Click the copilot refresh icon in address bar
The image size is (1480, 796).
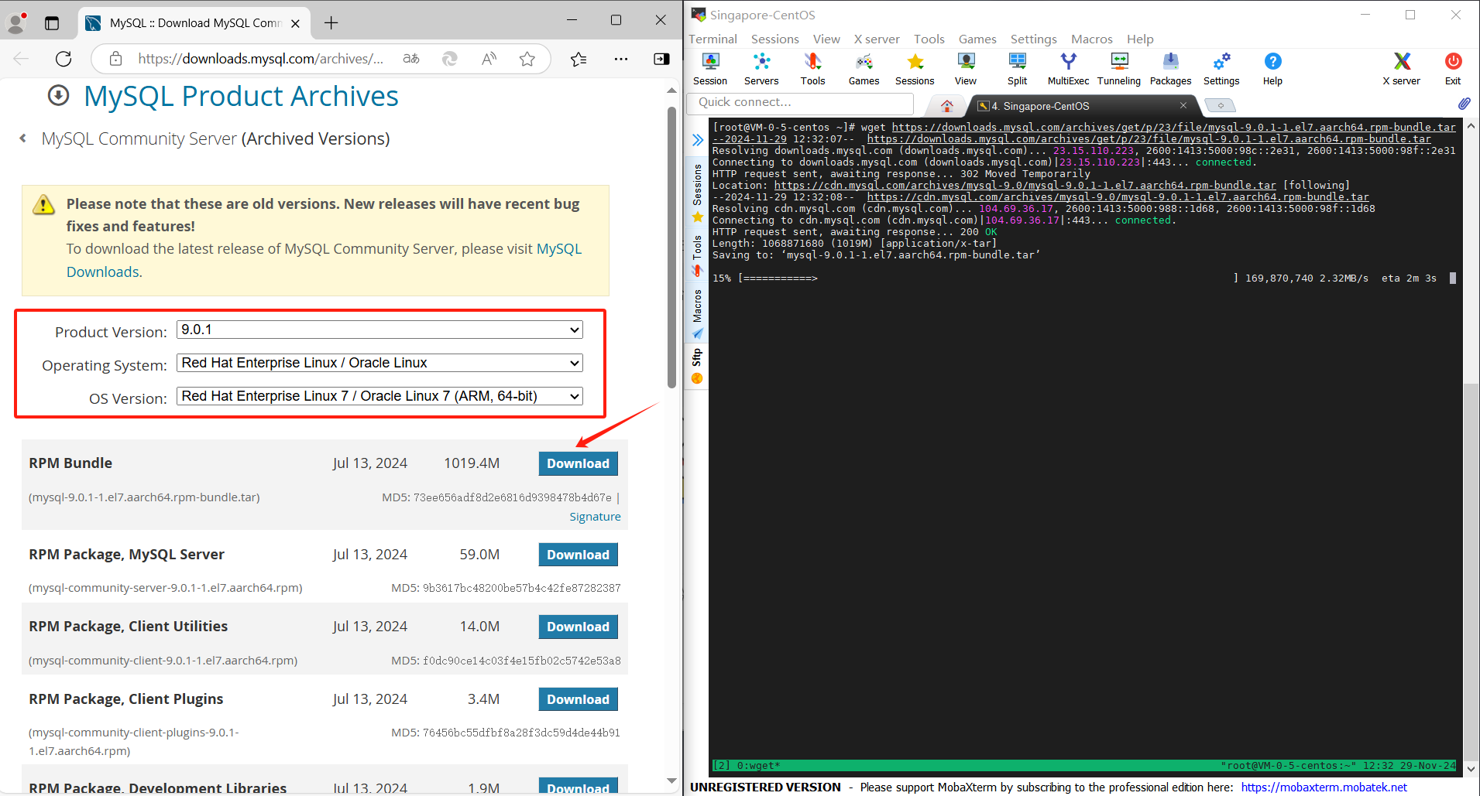click(x=450, y=59)
